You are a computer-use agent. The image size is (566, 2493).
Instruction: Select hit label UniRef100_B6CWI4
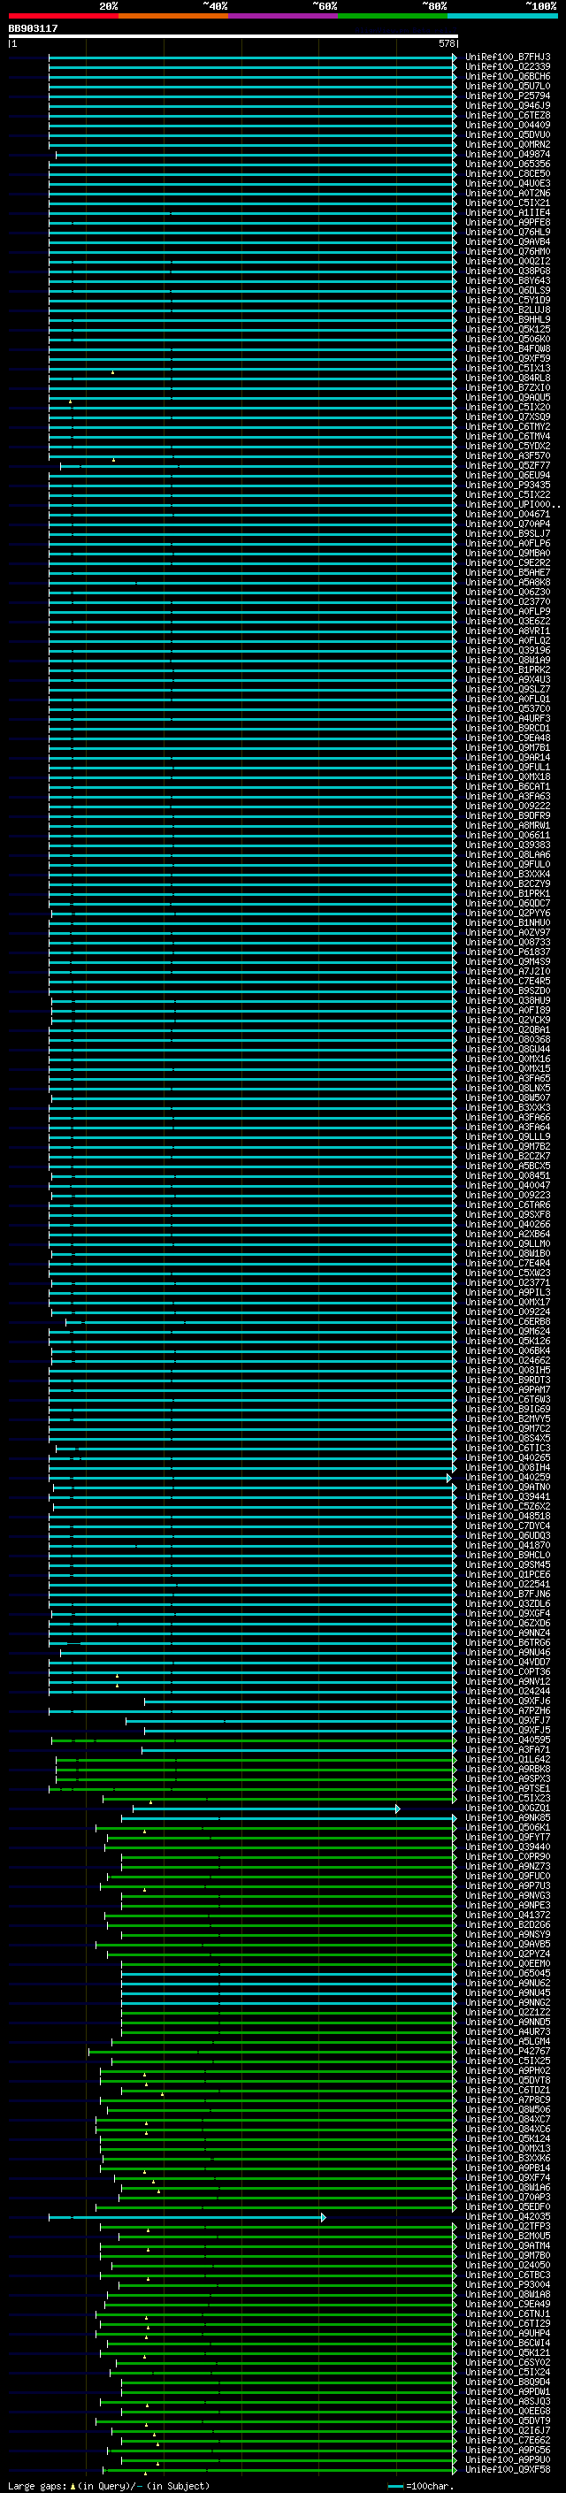tap(508, 2344)
